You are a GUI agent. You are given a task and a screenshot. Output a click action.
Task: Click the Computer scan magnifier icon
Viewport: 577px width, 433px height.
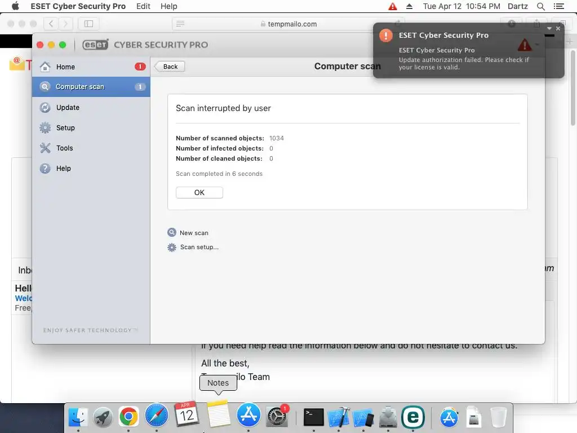click(45, 87)
